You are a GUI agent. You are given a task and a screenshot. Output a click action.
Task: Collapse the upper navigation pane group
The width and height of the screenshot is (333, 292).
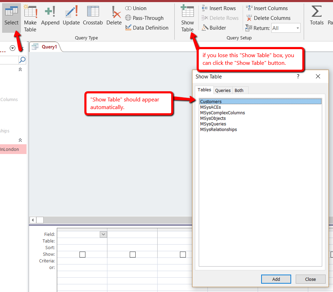(x=20, y=69)
